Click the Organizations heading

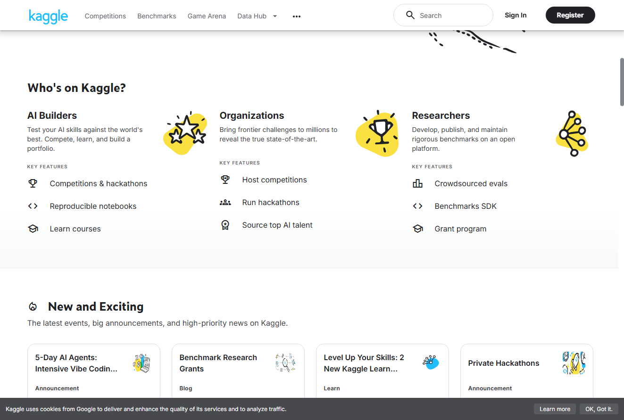[252, 115]
